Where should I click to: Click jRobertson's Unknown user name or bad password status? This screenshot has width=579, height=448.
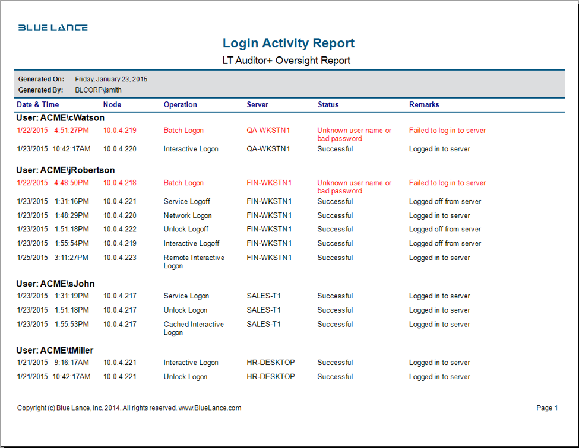(x=354, y=187)
